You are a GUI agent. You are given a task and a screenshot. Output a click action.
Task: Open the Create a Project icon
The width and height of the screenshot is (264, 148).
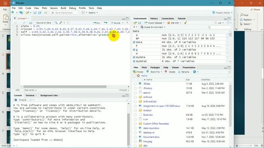tap(21, 13)
